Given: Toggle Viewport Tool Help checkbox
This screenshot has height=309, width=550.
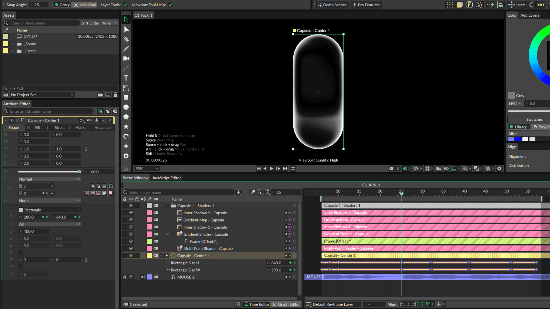Looking at the screenshot, I should pyautogui.click(x=170, y=5).
